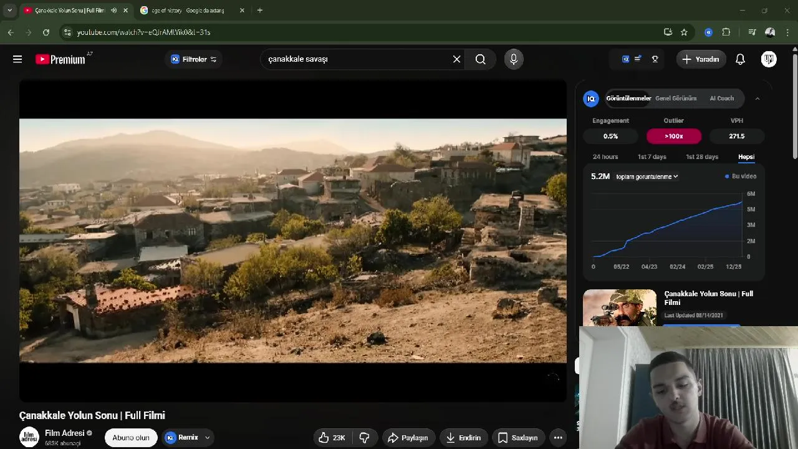Image resolution: width=798 pixels, height=449 pixels.
Task: Click the Çanakkale Yolun Sonu | Full Filmi panel title
Action: pos(709,298)
